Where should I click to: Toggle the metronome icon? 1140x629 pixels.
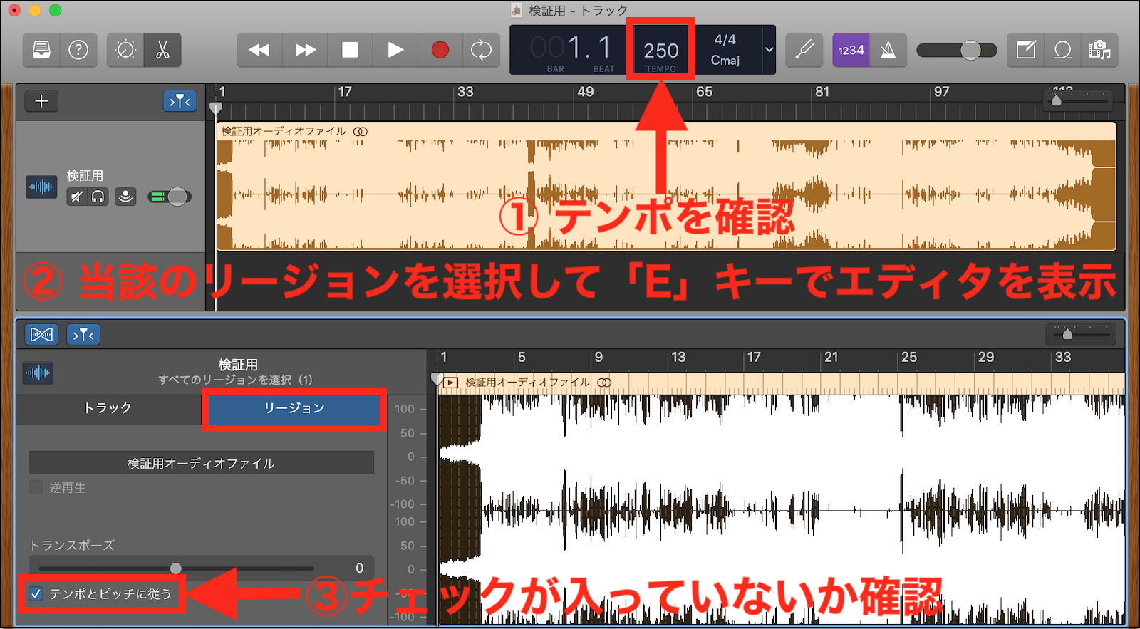coord(888,50)
